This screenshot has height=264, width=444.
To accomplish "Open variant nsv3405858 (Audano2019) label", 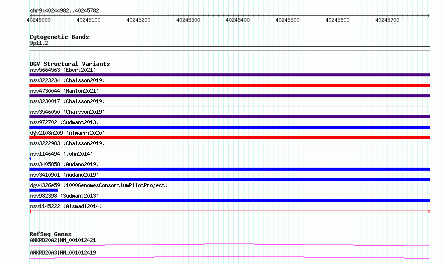I will [64, 164].
